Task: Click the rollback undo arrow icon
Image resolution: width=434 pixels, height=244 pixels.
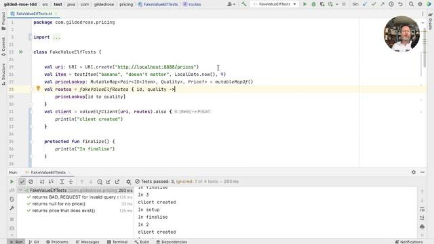Action: click(400, 4)
